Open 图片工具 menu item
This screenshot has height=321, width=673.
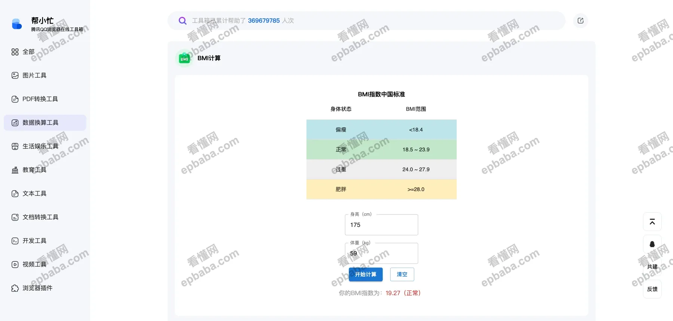(45, 75)
